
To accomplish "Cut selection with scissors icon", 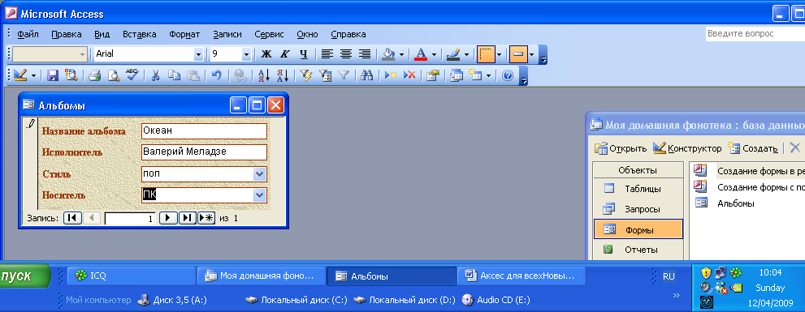I will pyautogui.click(x=156, y=75).
